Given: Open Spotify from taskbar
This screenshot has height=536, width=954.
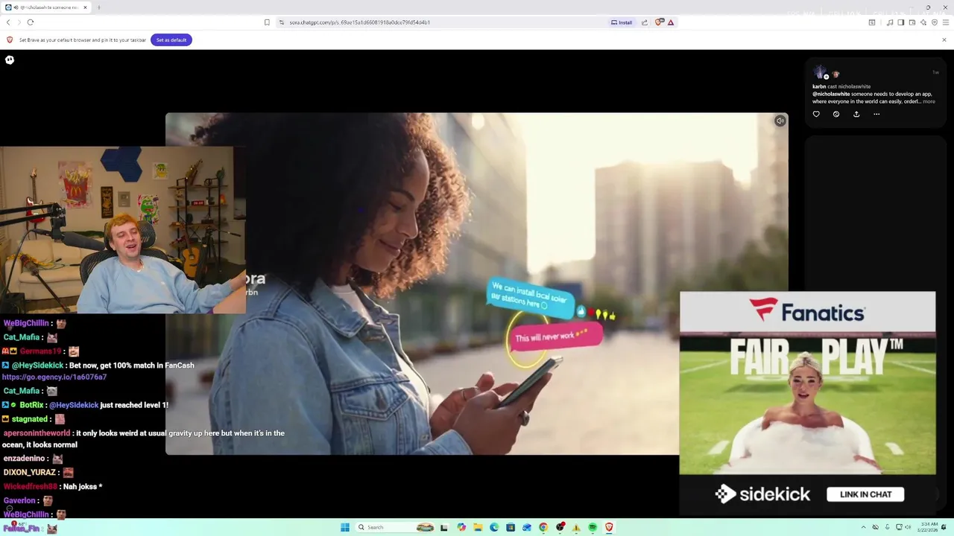Looking at the screenshot, I should (x=593, y=527).
